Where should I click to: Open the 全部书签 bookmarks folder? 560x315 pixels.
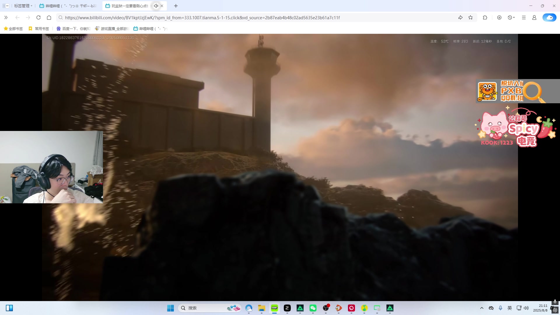click(13, 29)
